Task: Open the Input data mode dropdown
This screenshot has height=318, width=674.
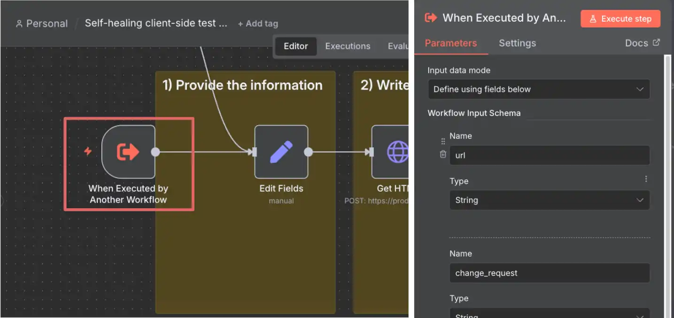Action: pos(539,89)
